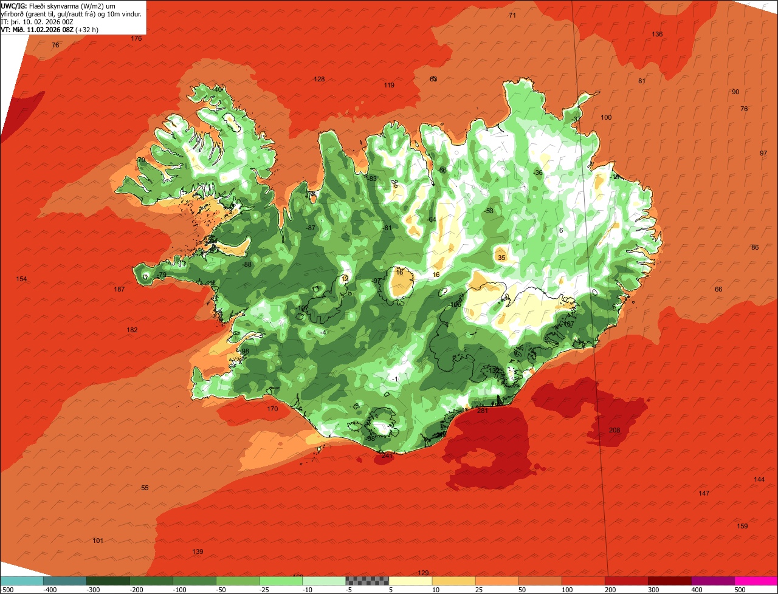Click the legend label 400

[697, 589]
